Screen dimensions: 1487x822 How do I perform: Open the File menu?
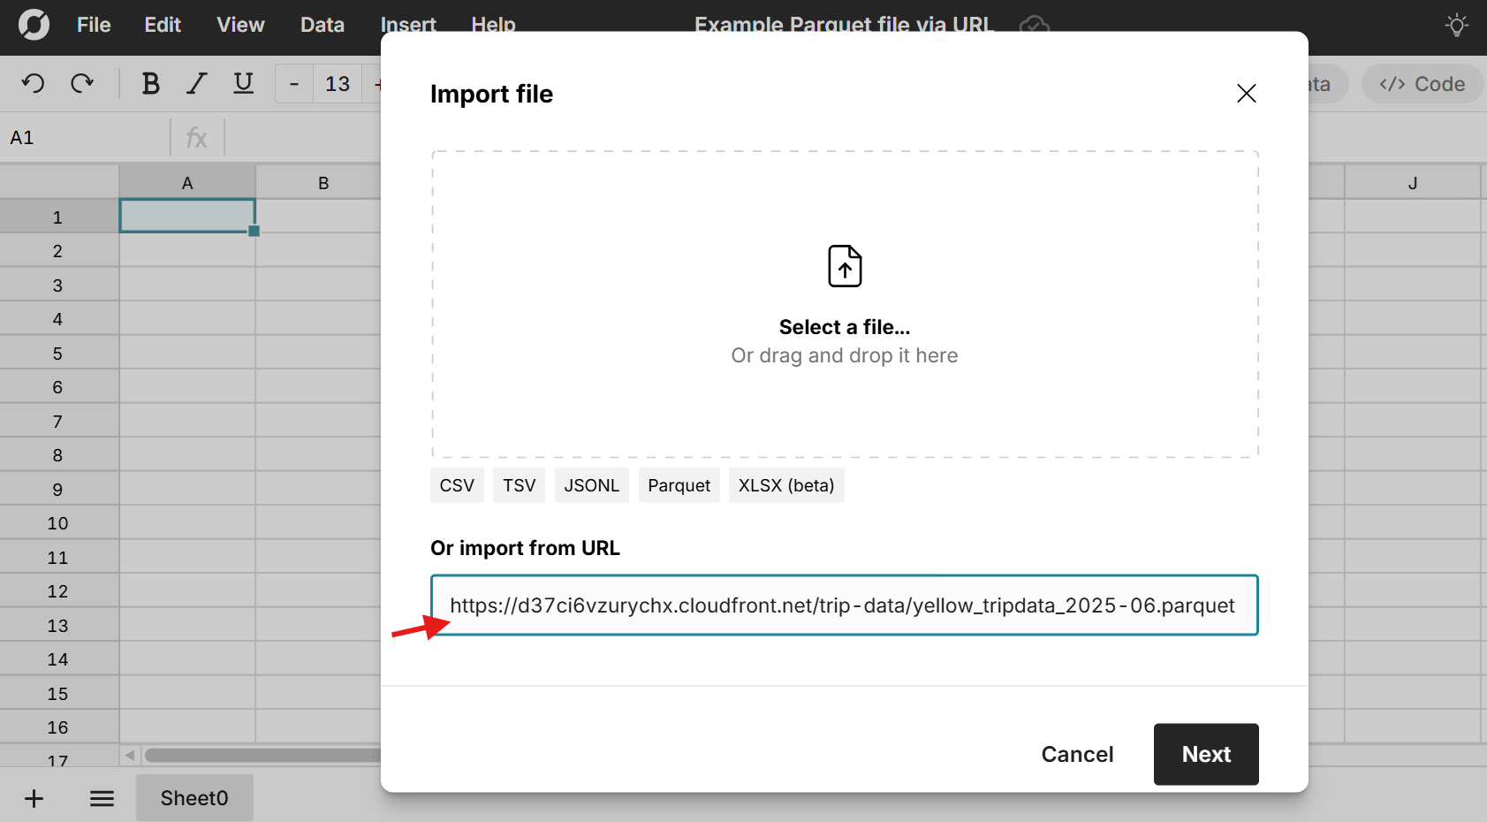(x=94, y=25)
